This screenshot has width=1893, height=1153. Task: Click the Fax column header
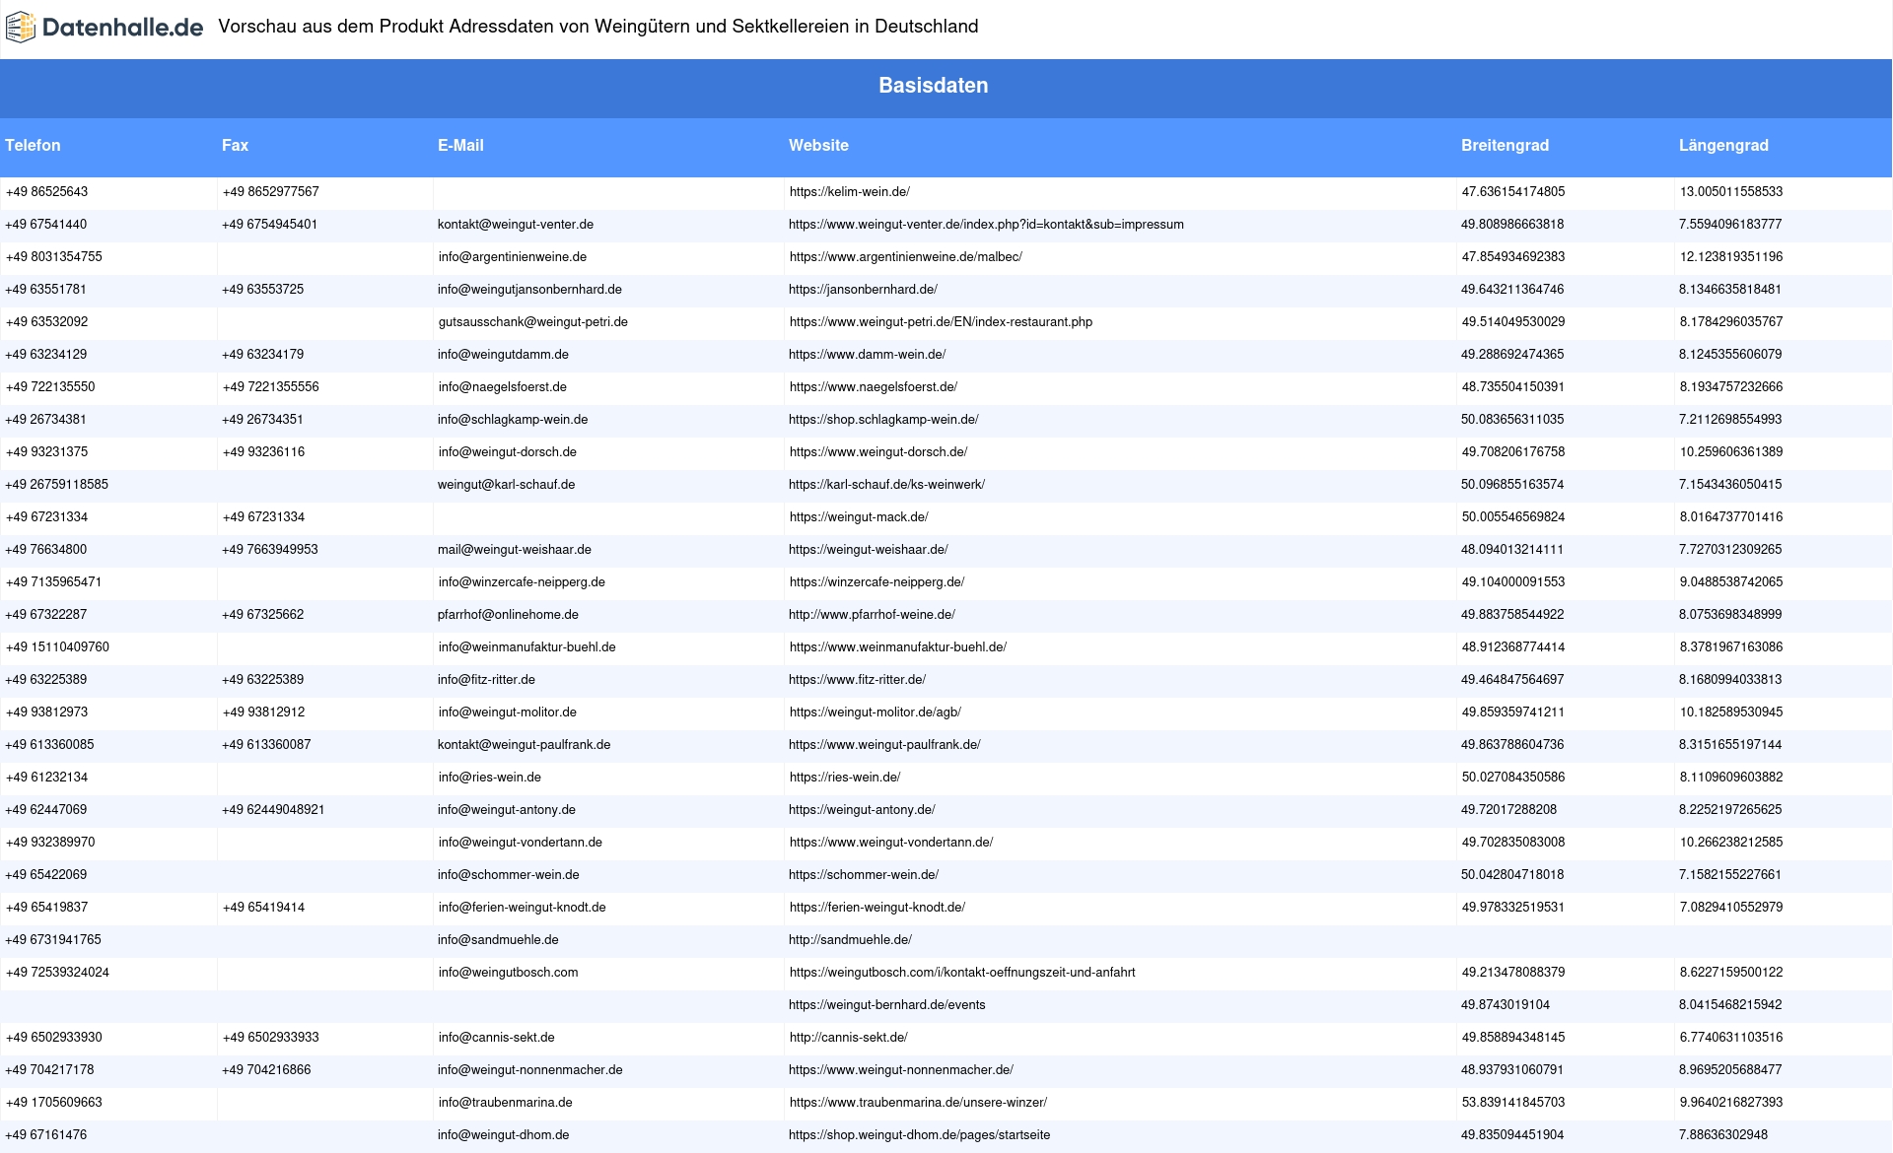[235, 146]
